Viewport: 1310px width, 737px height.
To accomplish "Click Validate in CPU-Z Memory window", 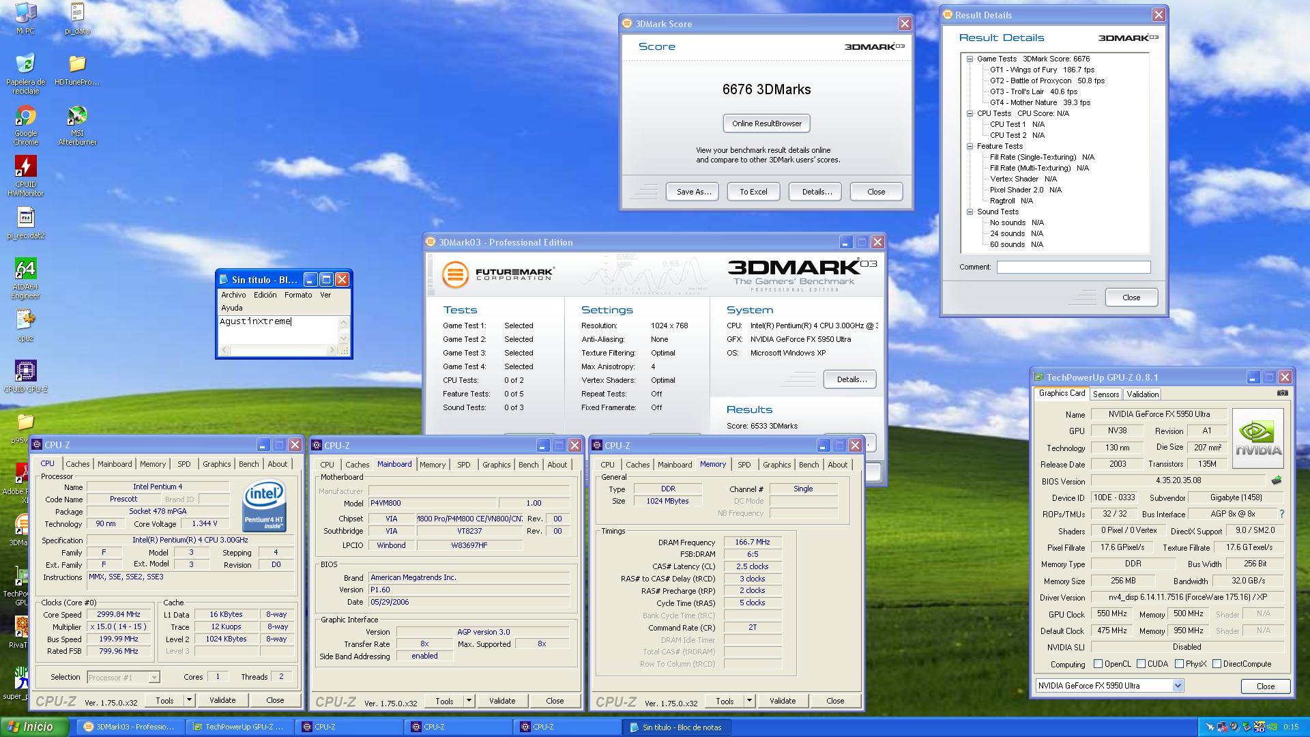I will tap(783, 701).
